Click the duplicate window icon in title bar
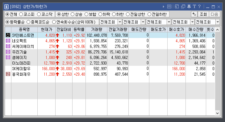Screen dimensions: 225x122 (183, 6)
